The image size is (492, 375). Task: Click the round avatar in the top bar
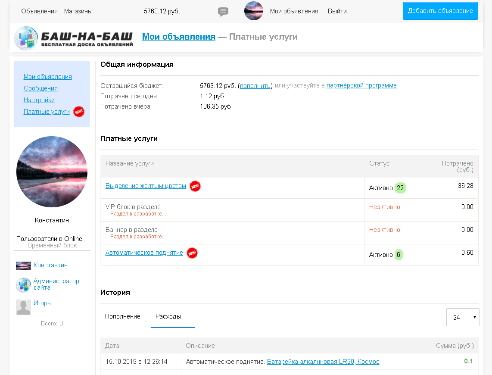click(x=253, y=11)
